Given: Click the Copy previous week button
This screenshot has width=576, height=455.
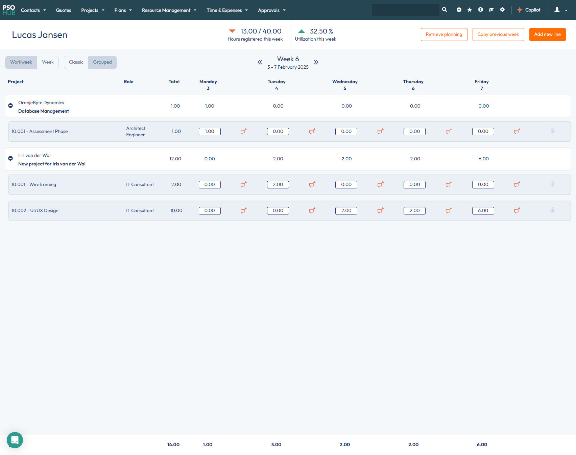Looking at the screenshot, I should (498, 35).
